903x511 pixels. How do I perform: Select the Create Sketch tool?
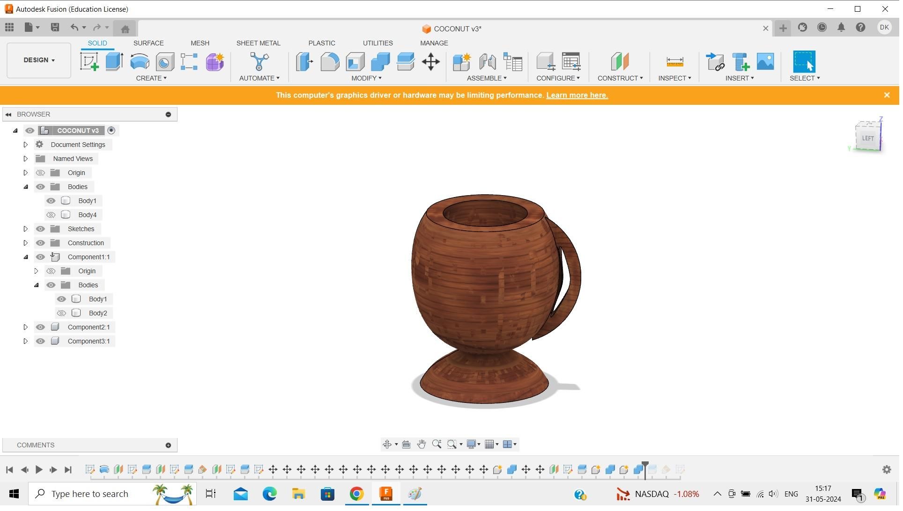89,62
